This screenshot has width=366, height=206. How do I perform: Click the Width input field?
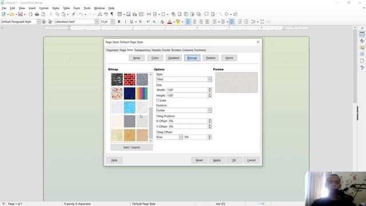coord(187,90)
